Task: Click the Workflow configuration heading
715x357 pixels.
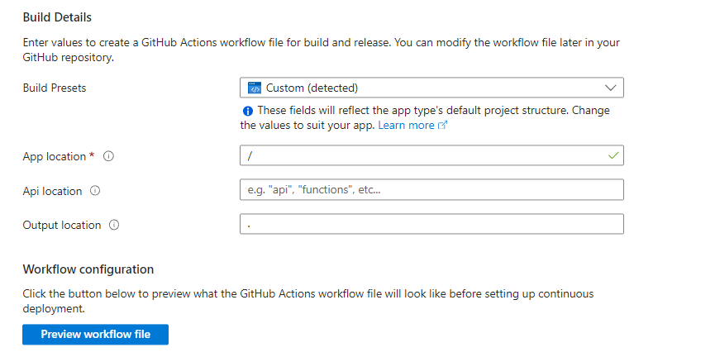Action: click(x=88, y=269)
